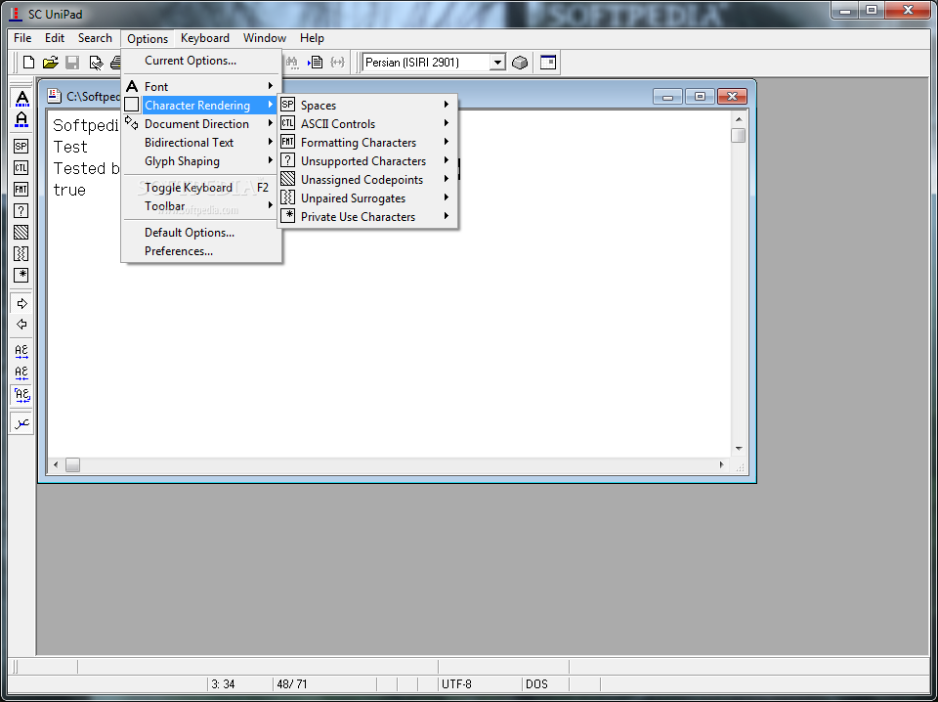Select the highlighted Character Rendering entry

(x=201, y=106)
